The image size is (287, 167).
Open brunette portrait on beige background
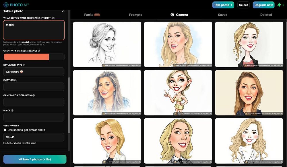249,93
